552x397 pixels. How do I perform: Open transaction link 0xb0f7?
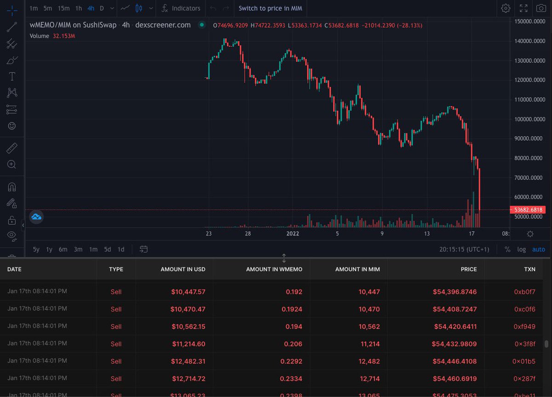pos(525,292)
